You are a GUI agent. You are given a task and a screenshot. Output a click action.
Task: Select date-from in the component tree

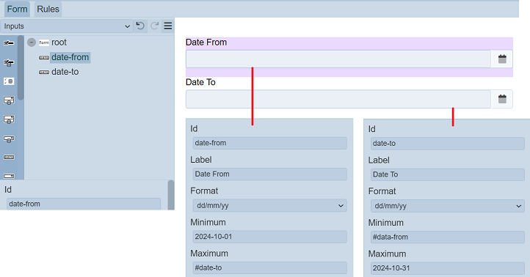click(x=70, y=57)
